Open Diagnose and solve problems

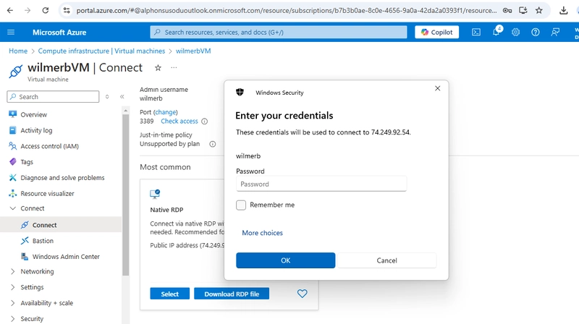point(61,177)
